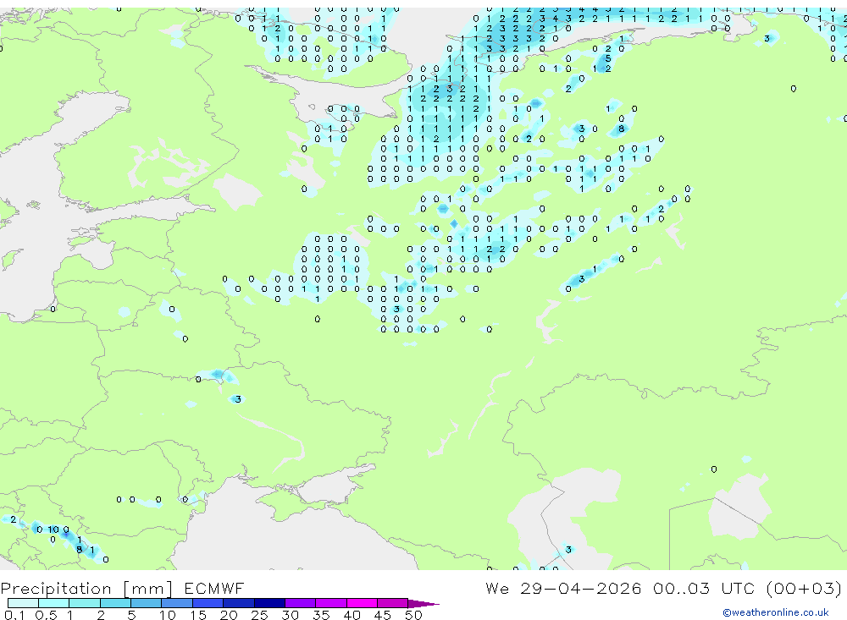This screenshot has height=620, width=847.
Task: Pick the 1–2 mm legend color swatch
Action: click(x=85, y=603)
